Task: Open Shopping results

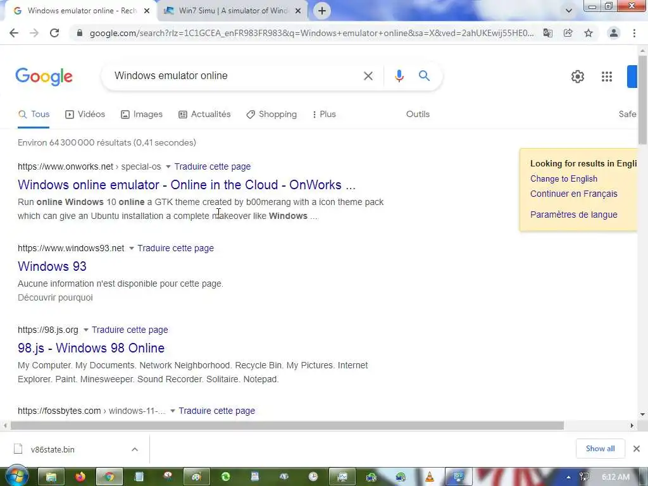Action: coord(271,115)
